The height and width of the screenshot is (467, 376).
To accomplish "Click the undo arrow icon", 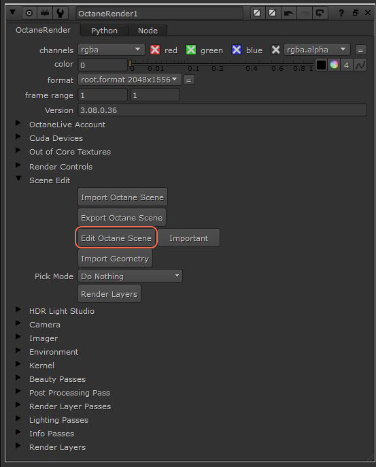I will (x=288, y=13).
